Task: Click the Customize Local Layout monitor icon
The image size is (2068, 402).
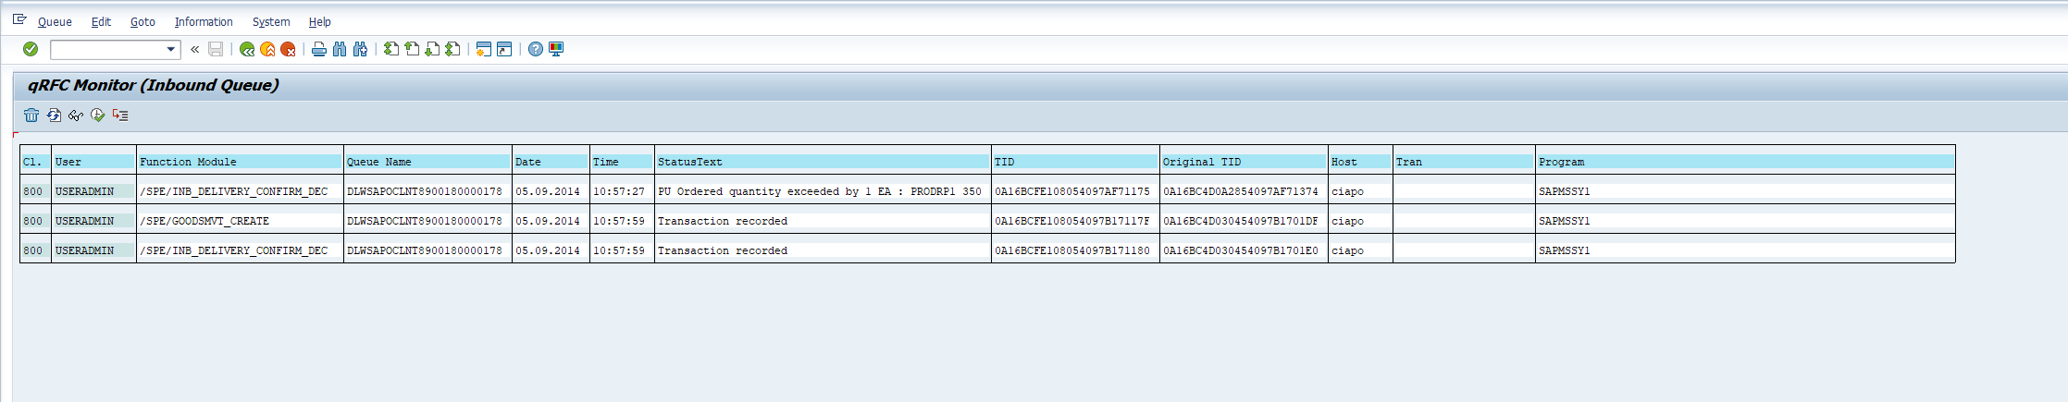Action: click(556, 49)
